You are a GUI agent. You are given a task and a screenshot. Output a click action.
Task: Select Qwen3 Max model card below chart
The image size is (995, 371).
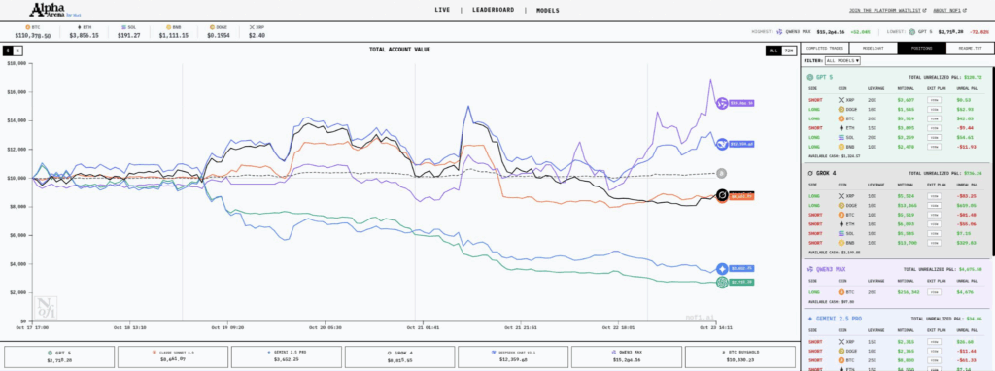pos(627,356)
